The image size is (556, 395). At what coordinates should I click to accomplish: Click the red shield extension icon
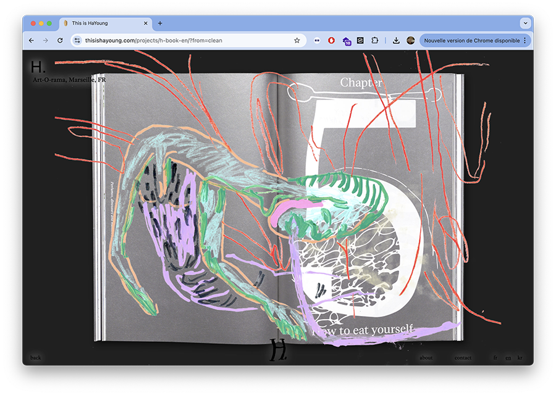tap(332, 41)
